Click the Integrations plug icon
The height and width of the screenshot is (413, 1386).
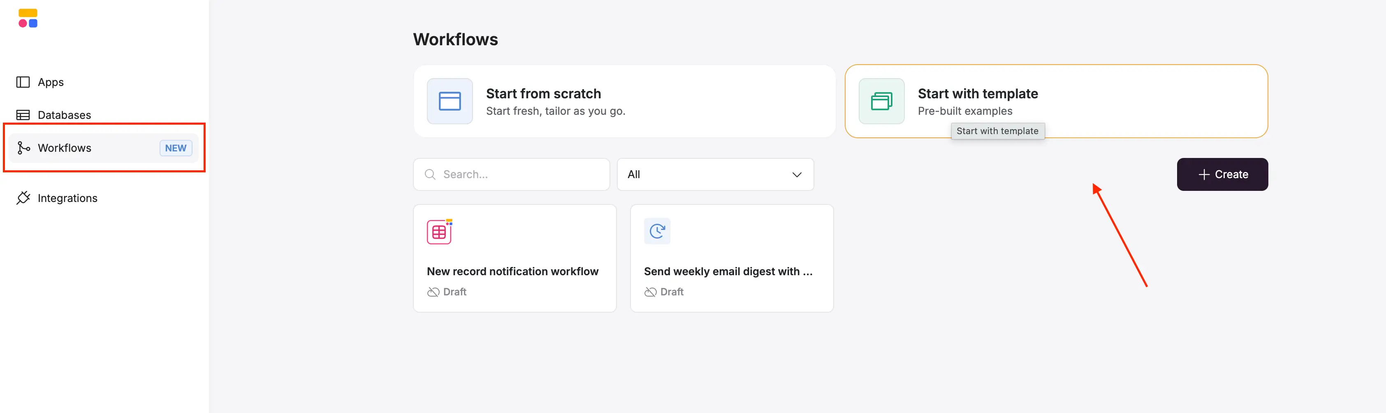[x=24, y=197]
